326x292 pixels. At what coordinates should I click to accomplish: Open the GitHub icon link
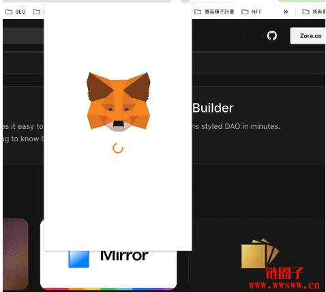click(x=271, y=35)
